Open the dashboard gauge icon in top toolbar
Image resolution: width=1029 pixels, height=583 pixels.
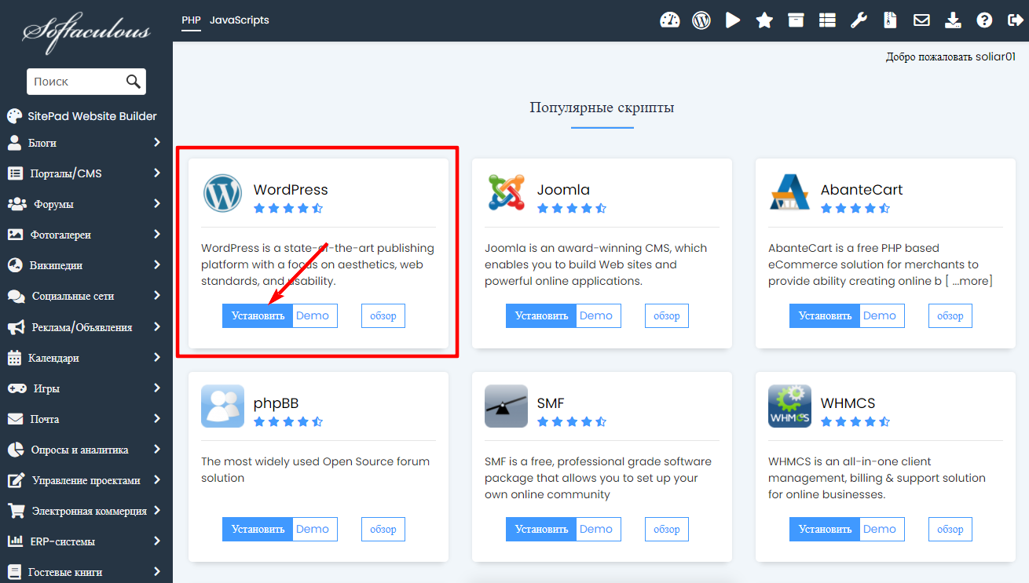tap(669, 20)
